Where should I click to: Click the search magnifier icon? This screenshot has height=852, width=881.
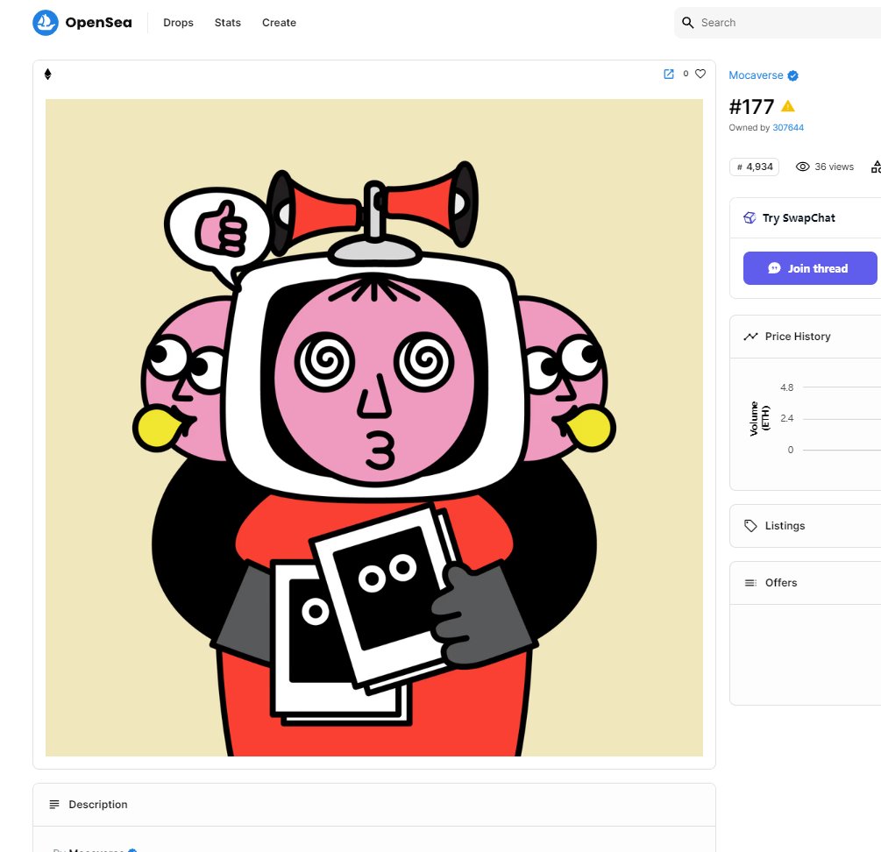point(688,23)
